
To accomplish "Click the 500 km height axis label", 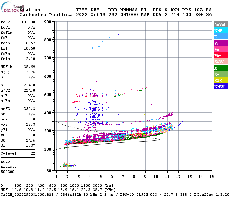I will [48, 95].
